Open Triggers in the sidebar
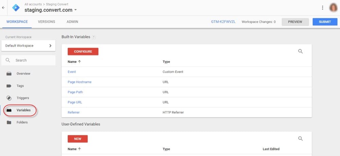 tap(22, 98)
